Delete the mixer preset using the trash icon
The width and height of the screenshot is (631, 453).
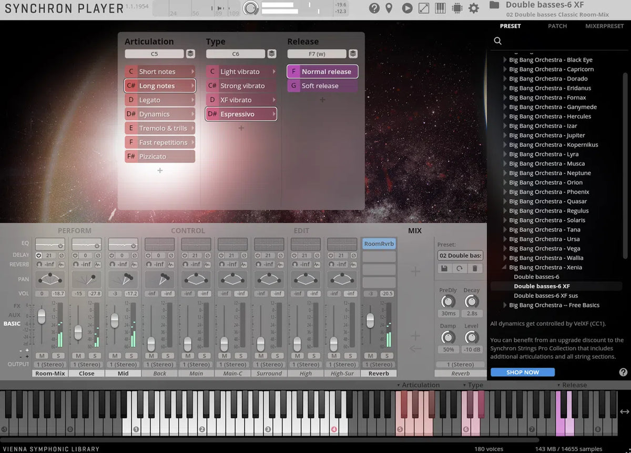(x=475, y=268)
